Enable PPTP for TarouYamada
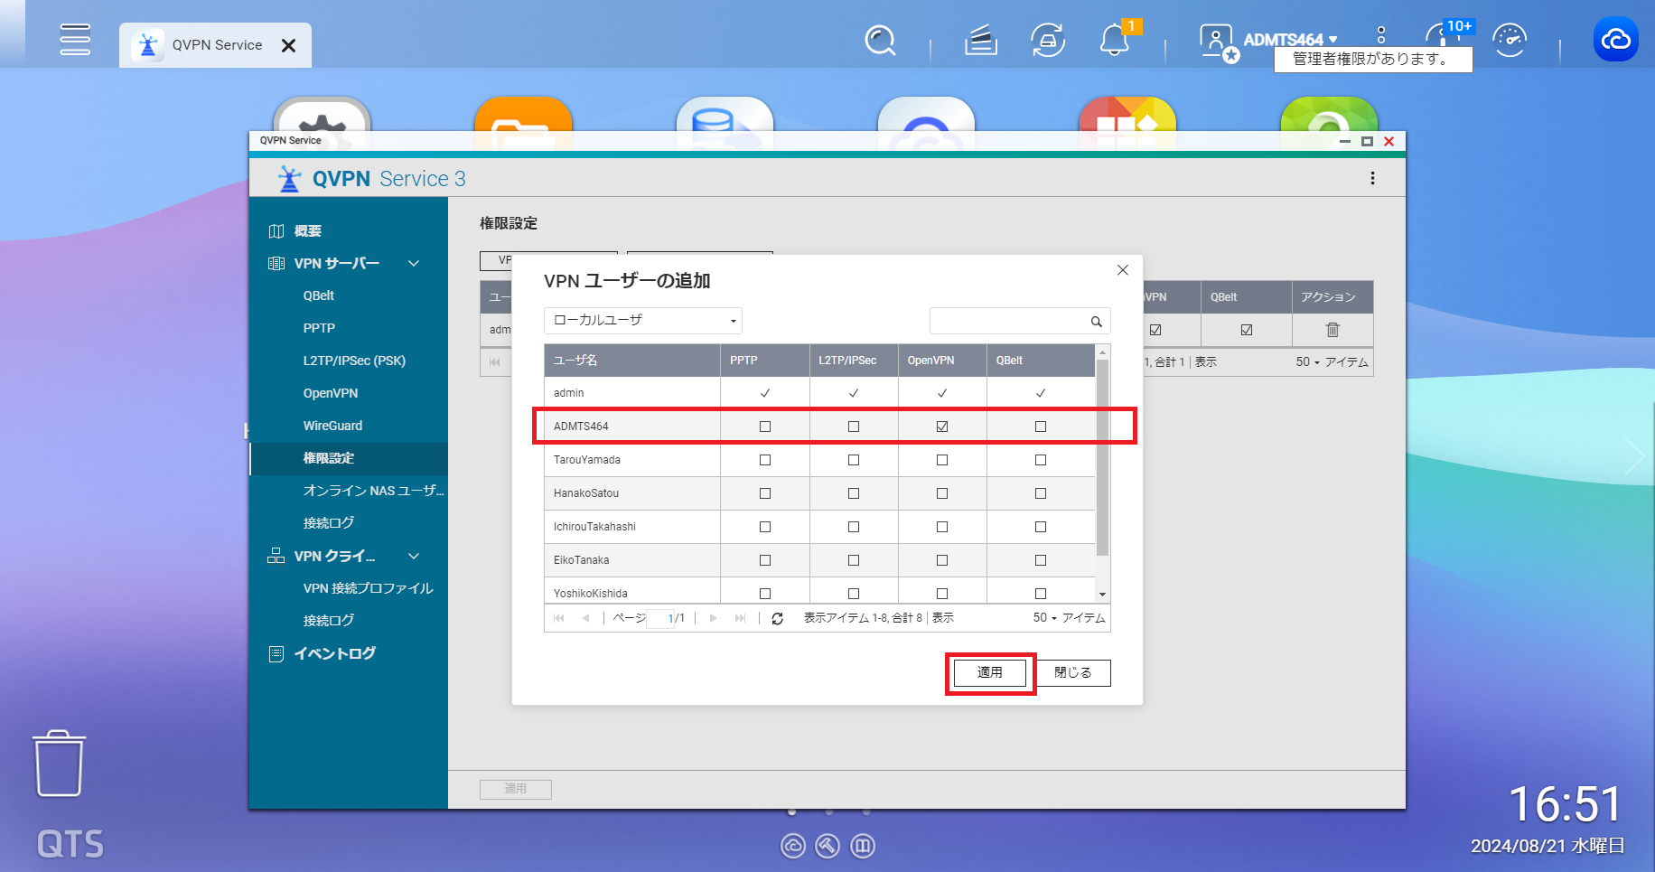 click(x=765, y=460)
